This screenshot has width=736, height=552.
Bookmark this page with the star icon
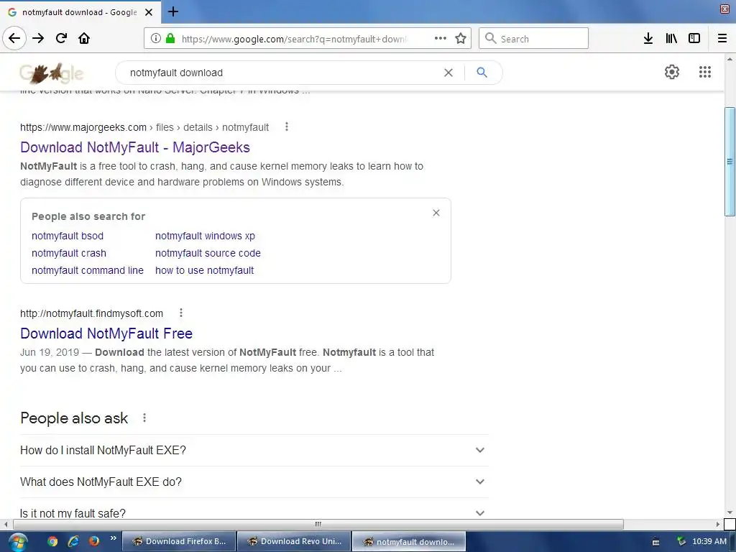tap(461, 39)
